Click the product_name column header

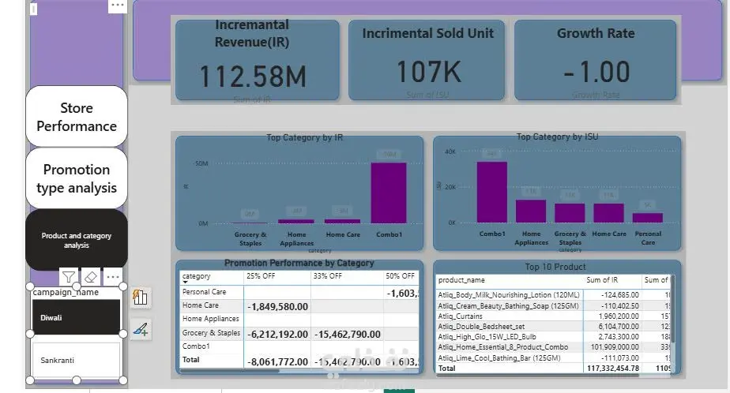coord(461,280)
